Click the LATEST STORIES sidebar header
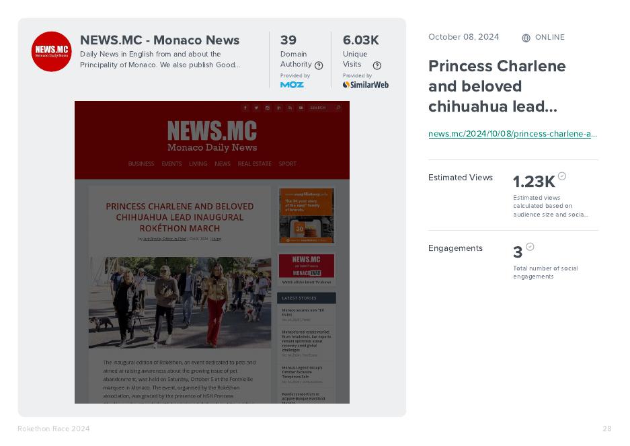 (x=306, y=298)
